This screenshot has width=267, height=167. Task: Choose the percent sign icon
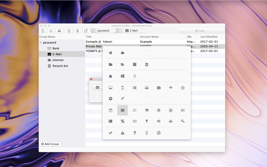point(123,121)
